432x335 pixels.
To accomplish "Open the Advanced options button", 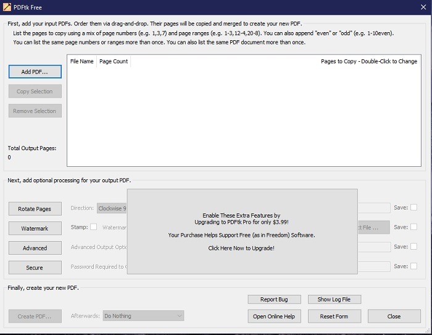I will point(35,248).
